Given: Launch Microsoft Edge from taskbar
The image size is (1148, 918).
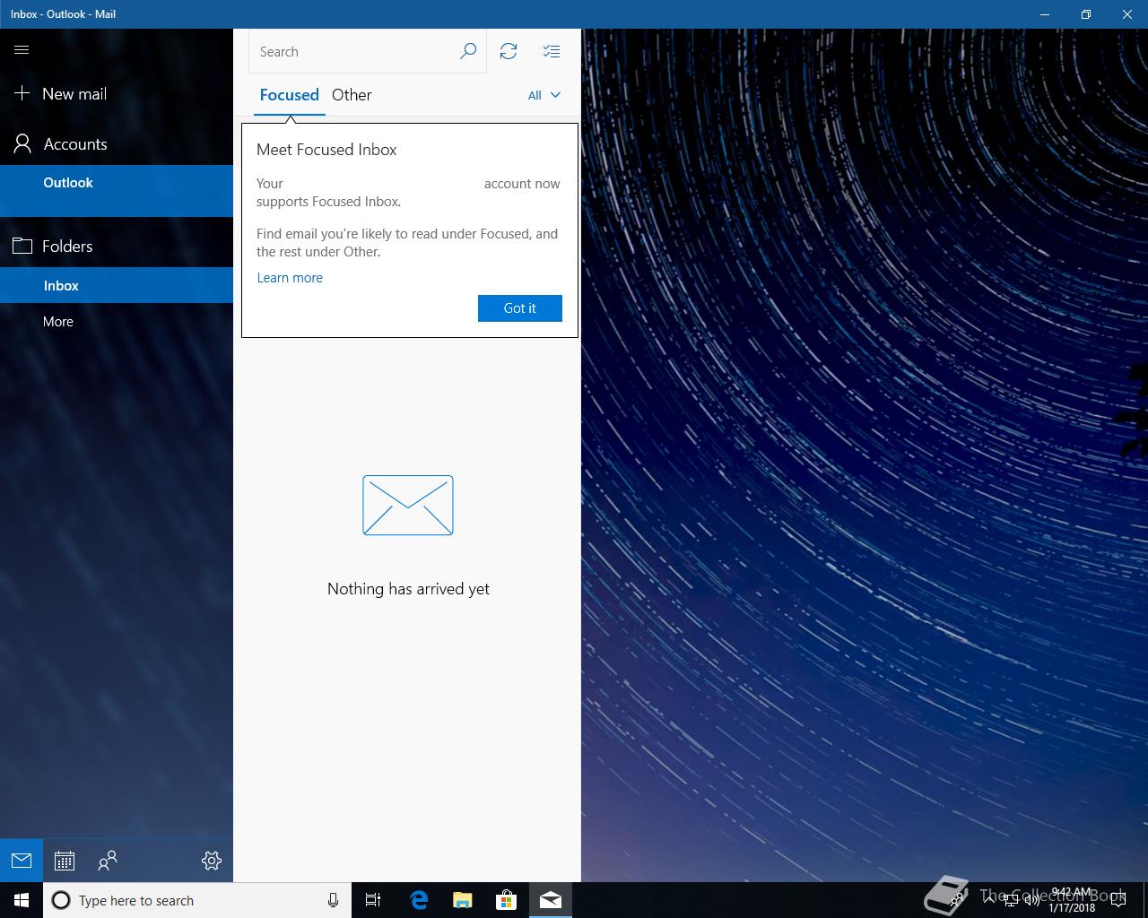Looking at the screenshot, I should (419, 900).
